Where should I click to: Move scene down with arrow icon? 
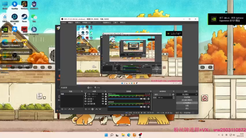[x=73, y=109]
